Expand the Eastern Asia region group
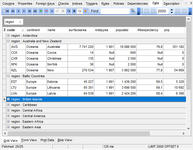The height and width of the screenshot is (150, 193). click(x=8, y=127)
